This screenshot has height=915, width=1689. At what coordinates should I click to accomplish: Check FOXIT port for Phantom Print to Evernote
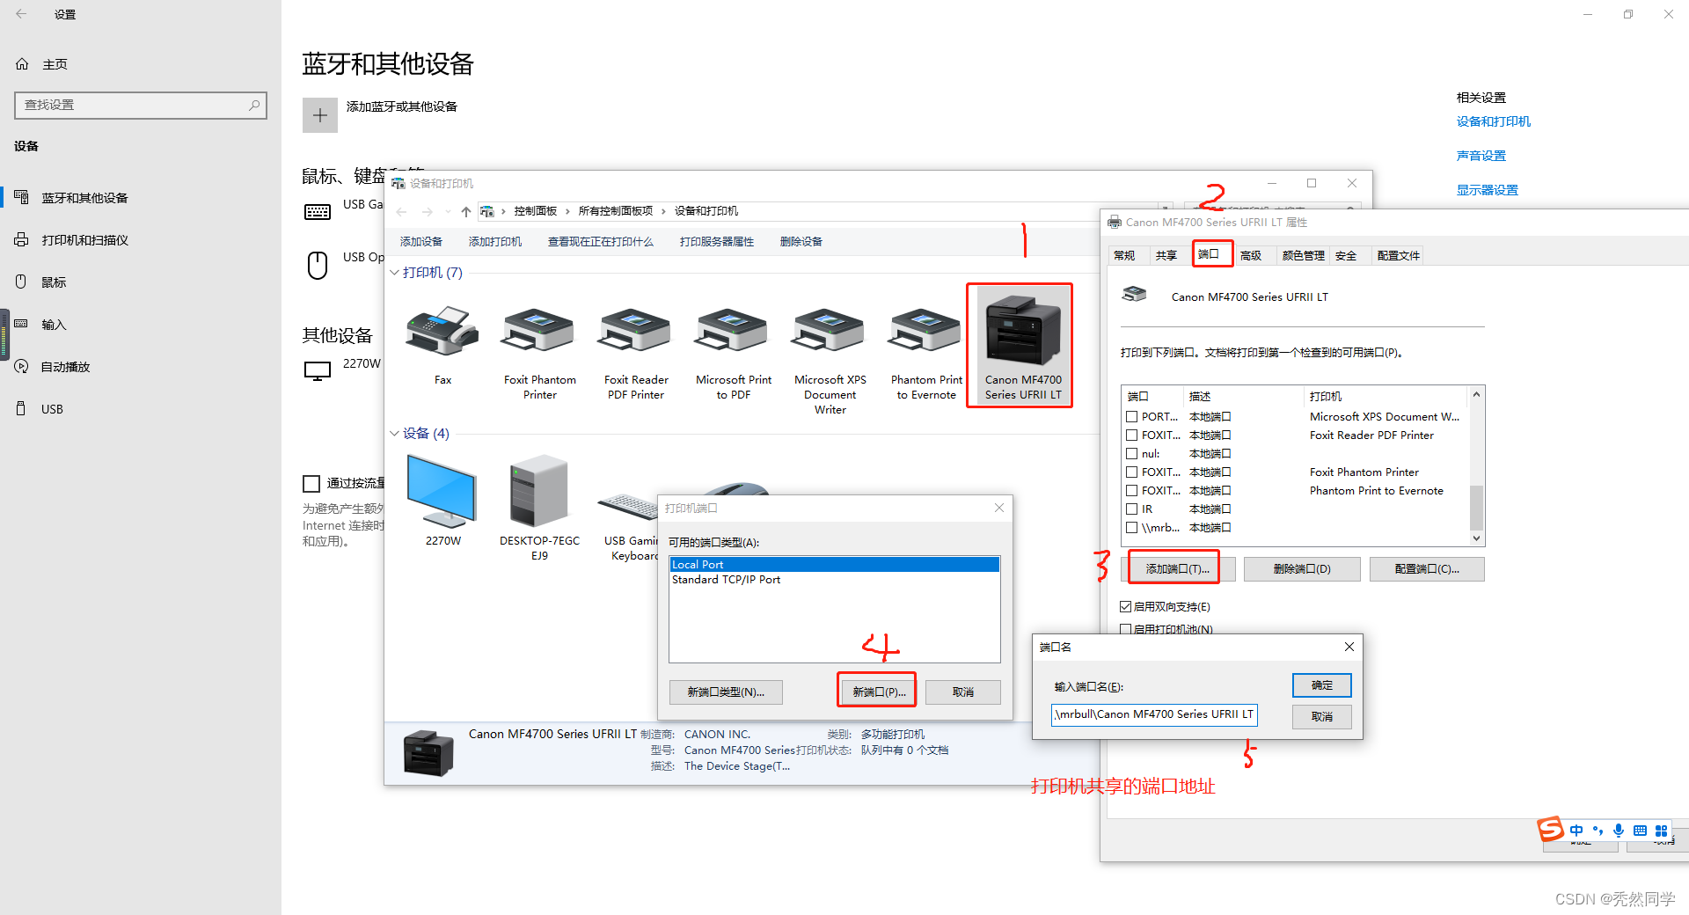tap(1132, 491)
